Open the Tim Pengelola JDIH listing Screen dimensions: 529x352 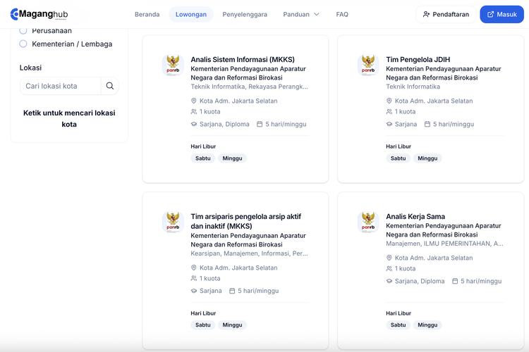point(418,60)
